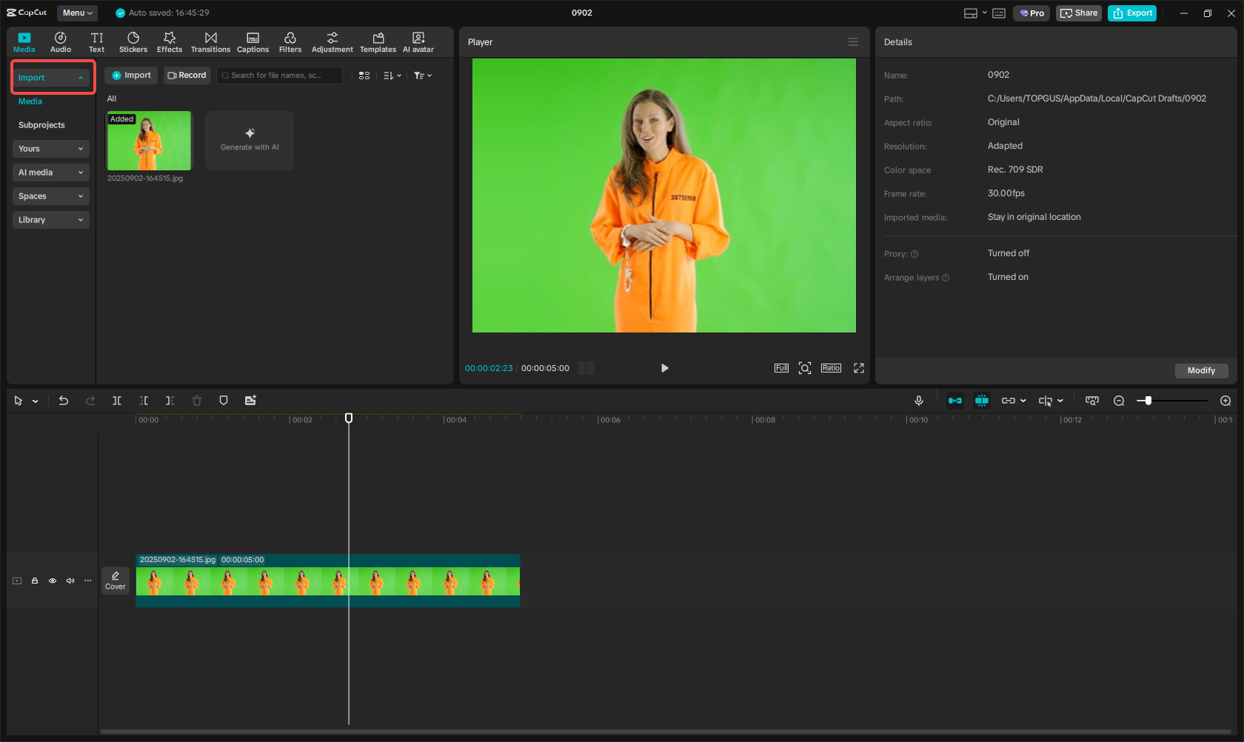Click the Export button
Screen dimensions: 1244x742
[x=1131, y=13]
